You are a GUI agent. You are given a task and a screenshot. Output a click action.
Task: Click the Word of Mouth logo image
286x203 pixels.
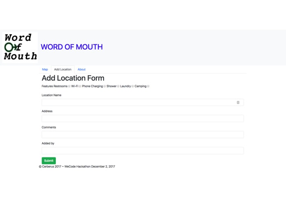(20, 47)
